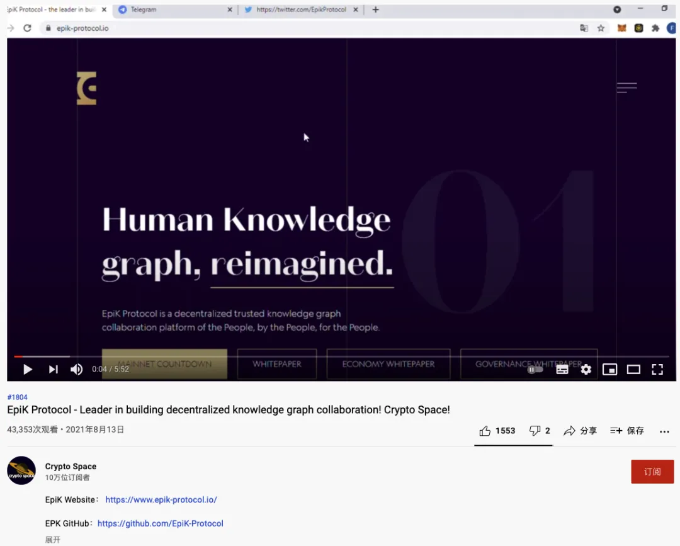This screenshot has height=546, width=680.
Task: Click the MAINNET COUNTDOWN button
Action: (164, 364)
